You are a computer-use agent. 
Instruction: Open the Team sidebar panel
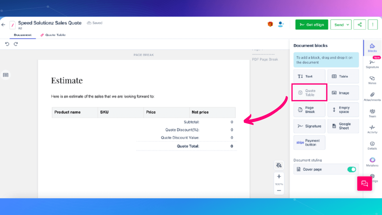pos(372,113)
